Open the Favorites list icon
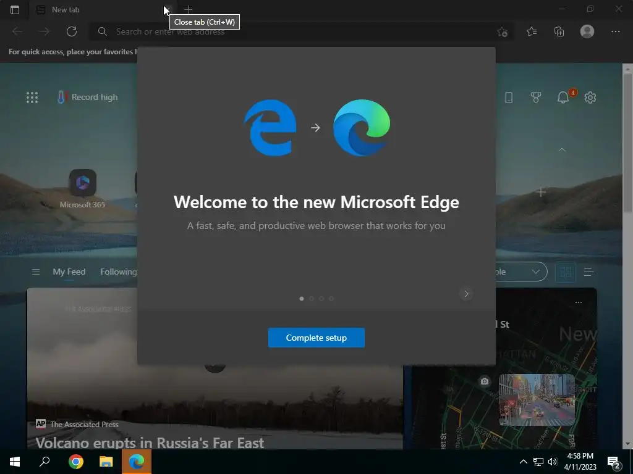This screenshot has width=633, height=474. coord(532,31)
